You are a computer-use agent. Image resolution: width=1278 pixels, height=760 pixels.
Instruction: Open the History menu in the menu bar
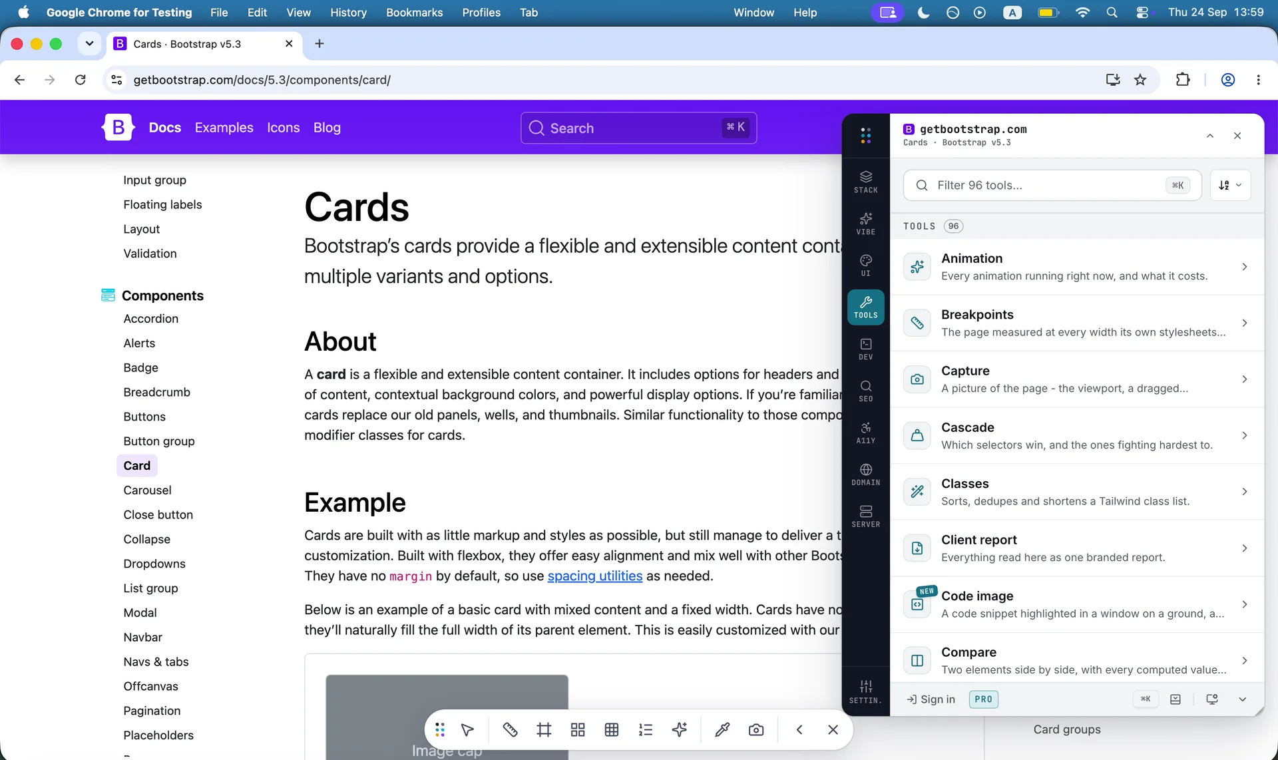click(x=348, y=13)
